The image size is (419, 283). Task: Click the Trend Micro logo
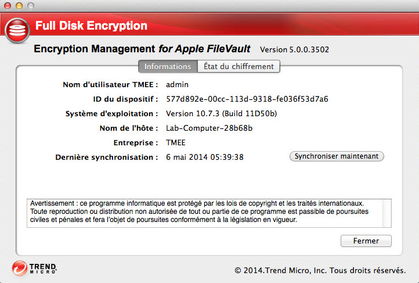pos(34,268)
